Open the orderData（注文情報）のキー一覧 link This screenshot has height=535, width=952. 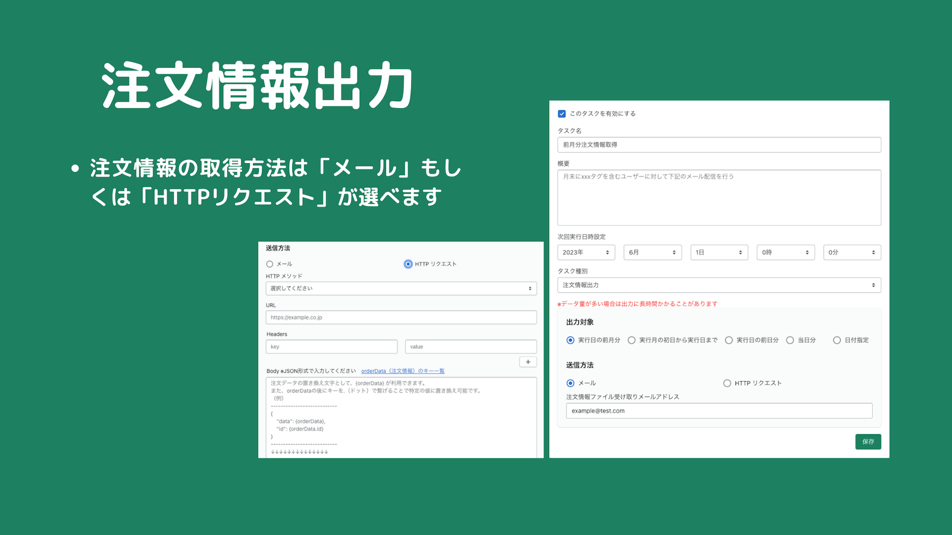pos(403,371)
